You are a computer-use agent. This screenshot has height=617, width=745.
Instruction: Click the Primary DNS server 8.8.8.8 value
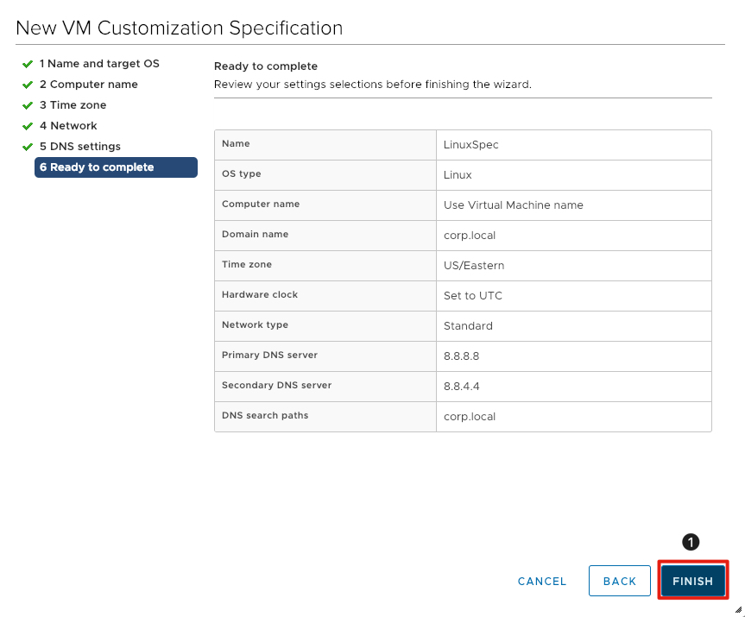point(461,356)
